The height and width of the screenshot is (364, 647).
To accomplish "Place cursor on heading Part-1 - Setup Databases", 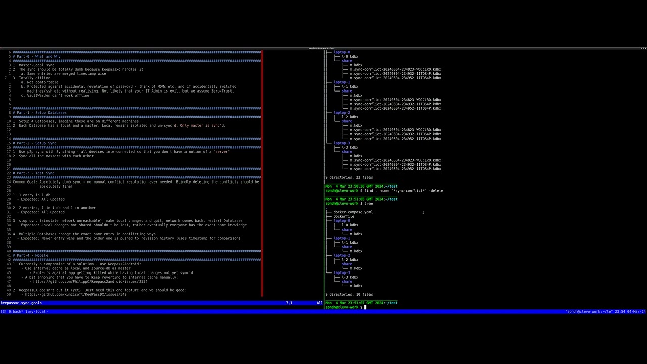I will click(x=39, y=113).
